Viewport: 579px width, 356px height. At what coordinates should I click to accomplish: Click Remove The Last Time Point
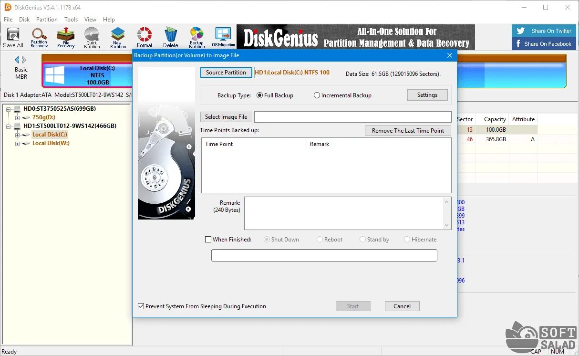click(408, 131)
